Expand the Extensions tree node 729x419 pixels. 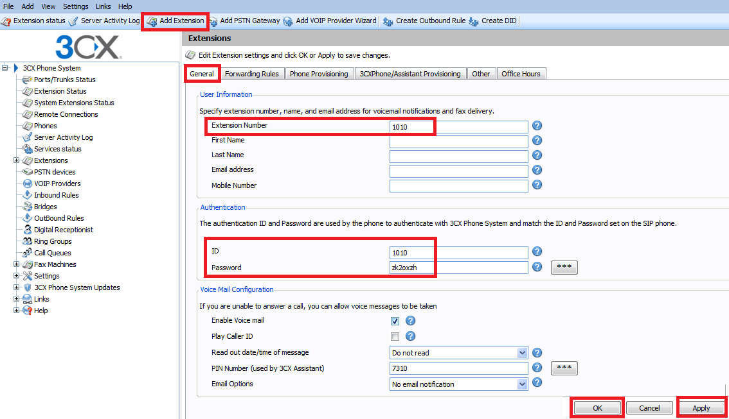17,160
